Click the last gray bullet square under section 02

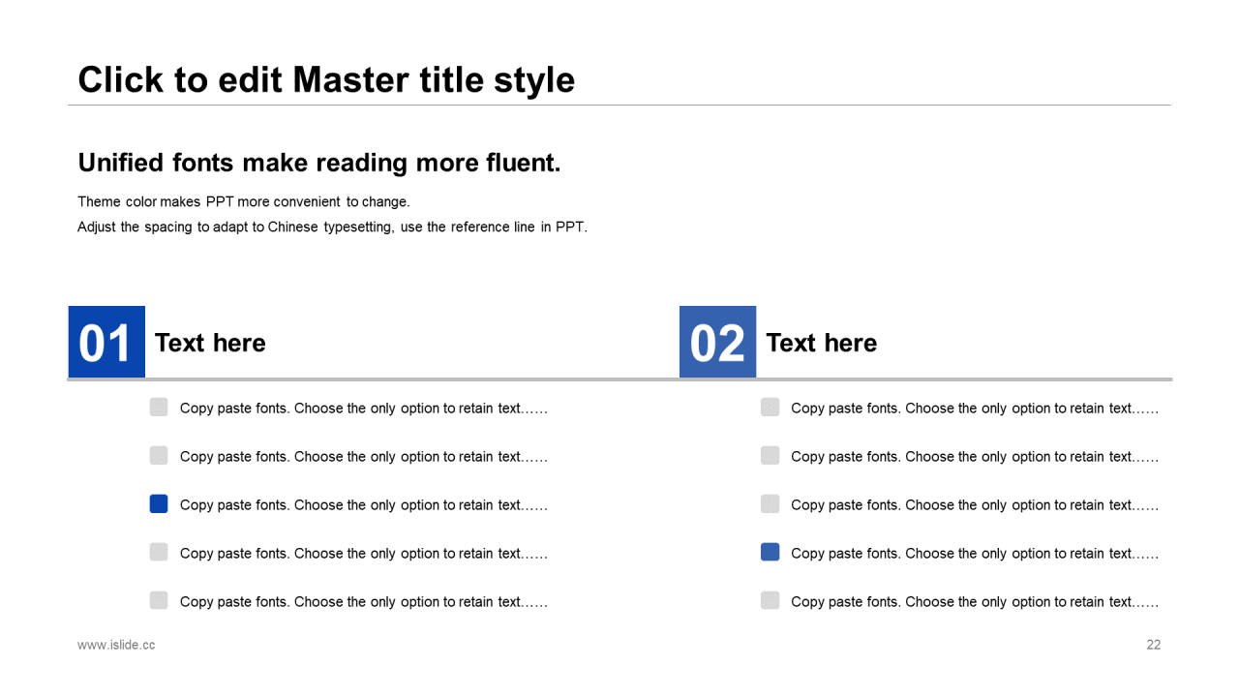click(x=770, y=600)
